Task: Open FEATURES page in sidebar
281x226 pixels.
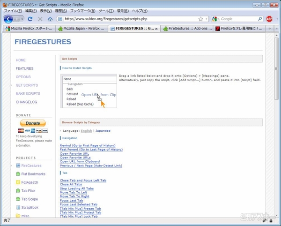Action: click(24, 68)
